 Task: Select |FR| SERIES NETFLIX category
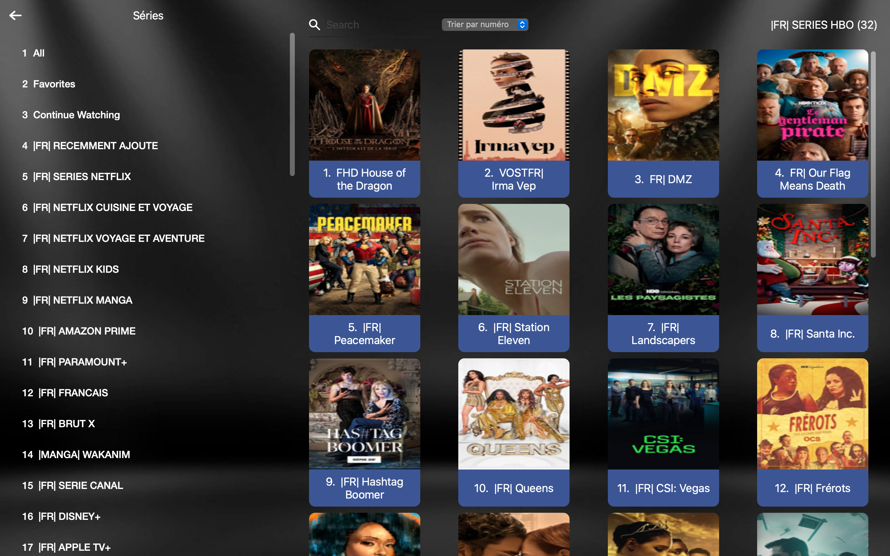77,176
